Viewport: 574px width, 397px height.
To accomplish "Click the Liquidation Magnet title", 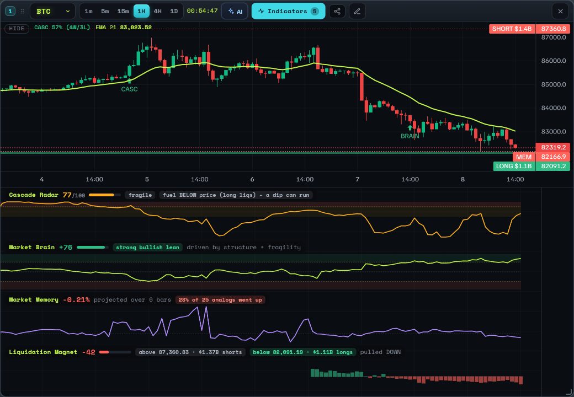I will 43,352.
